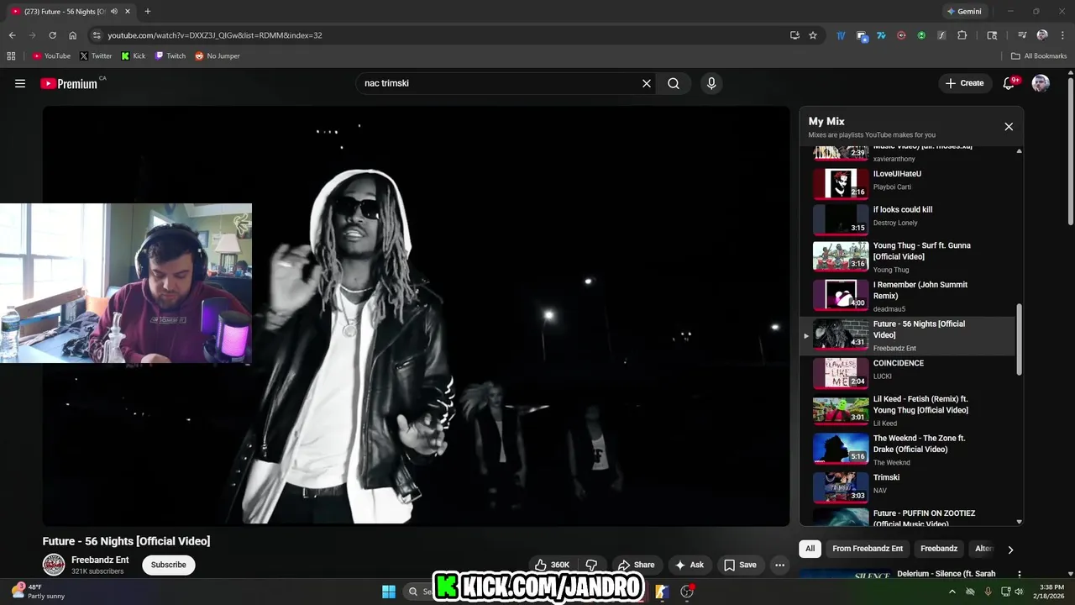Open the site information icon in address bar
Screen dimensions: 1075x605
[x=97, y=35]
